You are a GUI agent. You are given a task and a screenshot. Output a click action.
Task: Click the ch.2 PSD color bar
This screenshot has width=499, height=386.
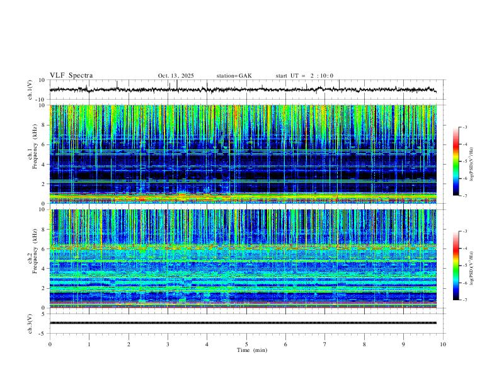(456, 266)
